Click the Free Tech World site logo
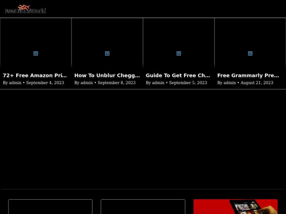This screenshot has height=214, width=286. pos(25,9)
